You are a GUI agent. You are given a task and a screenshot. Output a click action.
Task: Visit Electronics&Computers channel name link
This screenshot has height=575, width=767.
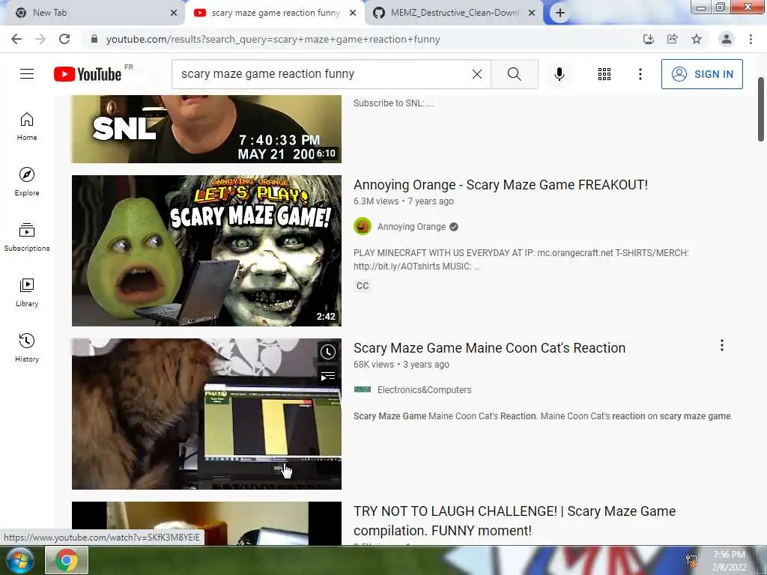pos(424,390)
